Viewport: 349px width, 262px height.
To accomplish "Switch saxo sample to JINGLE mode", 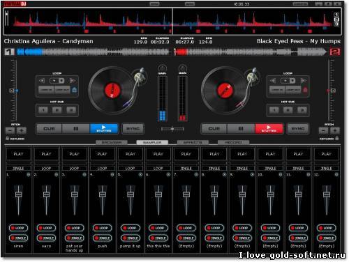I will coord(46,238).
